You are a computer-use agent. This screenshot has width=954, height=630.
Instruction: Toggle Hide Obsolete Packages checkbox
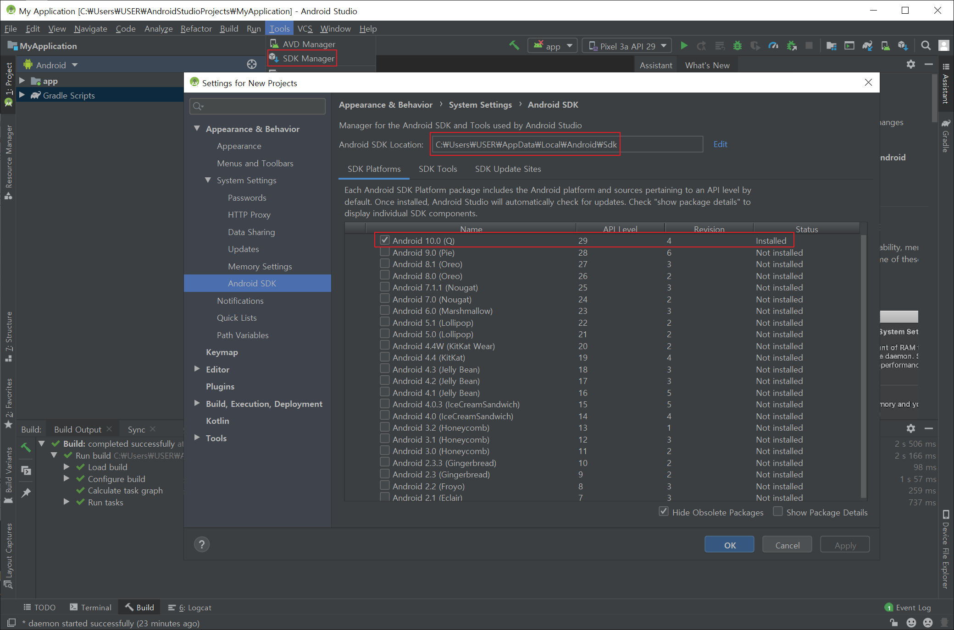(663, 511)
